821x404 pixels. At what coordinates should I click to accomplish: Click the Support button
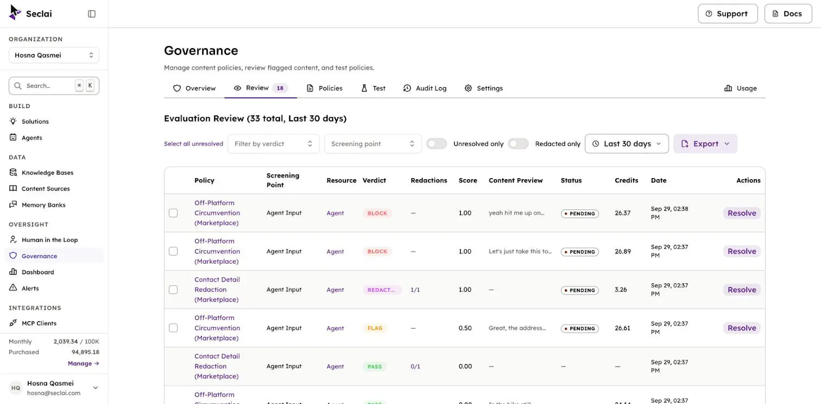pyautogui.click(x=728, y=14)
